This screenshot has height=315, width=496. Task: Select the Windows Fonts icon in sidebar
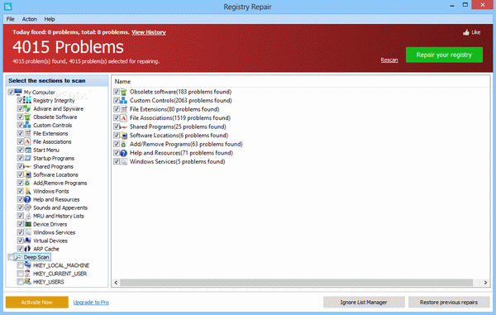coord(27,191)
